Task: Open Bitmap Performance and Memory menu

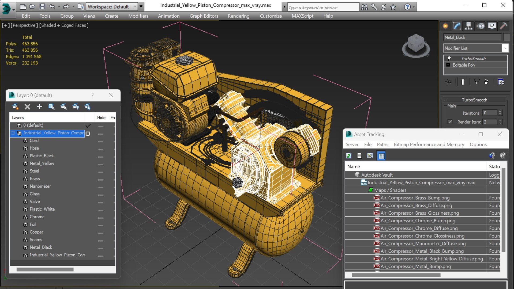Action: pos(429,144)
